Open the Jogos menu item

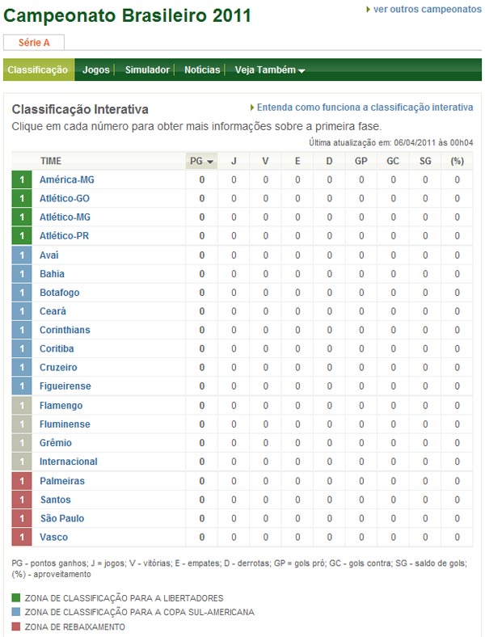coord(96,70)
